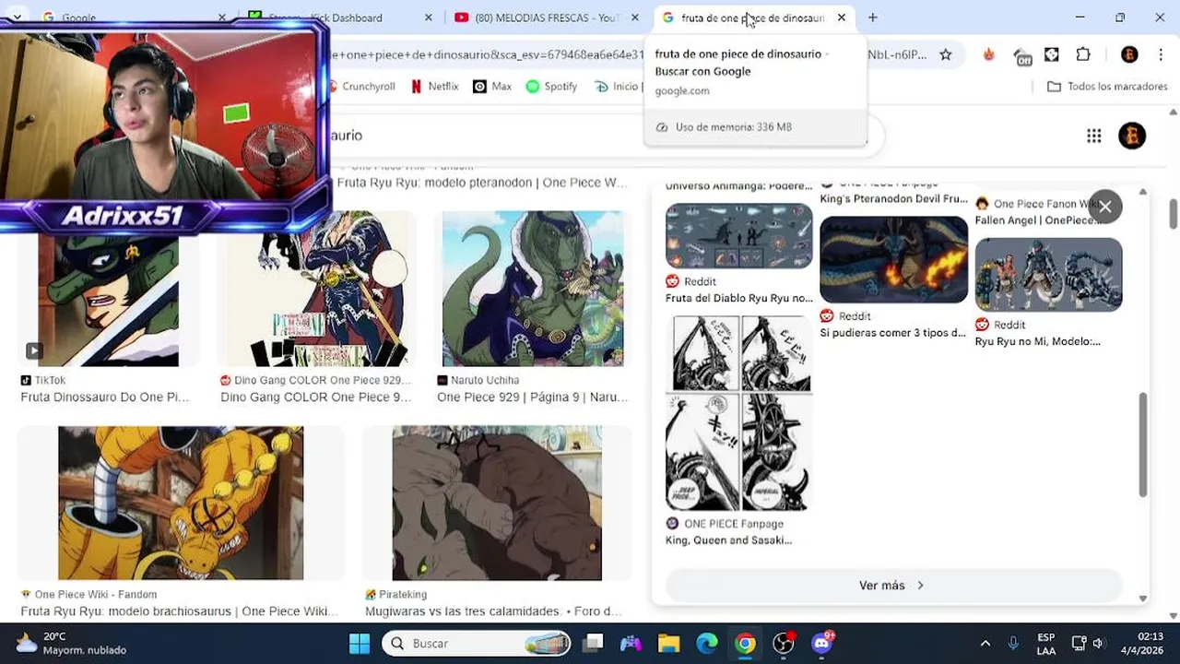Bookmark this page with the star icon

[945, 54]
